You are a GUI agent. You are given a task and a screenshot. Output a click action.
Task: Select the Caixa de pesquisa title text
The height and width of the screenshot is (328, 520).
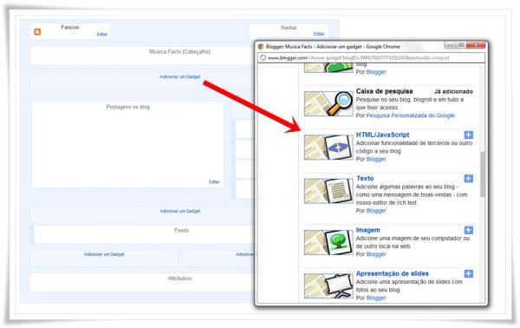coord(384,91)
